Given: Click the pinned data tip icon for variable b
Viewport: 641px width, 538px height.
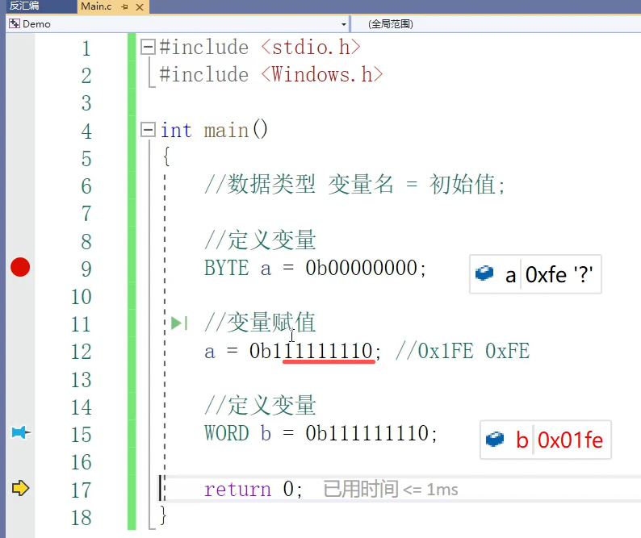Looking at the screenshot, I should (x=495, y=439).
